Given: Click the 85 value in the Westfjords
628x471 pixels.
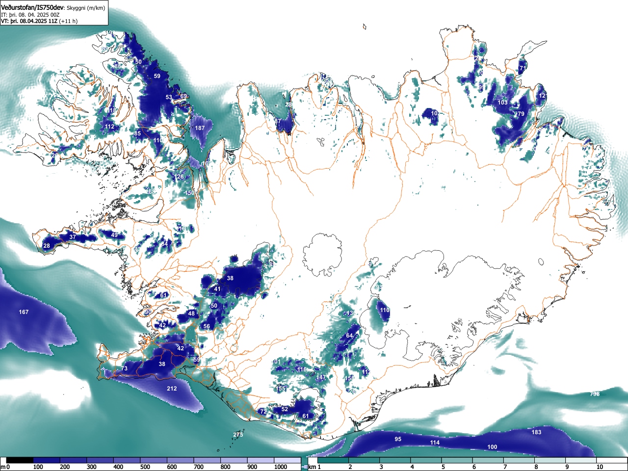Looking at the screenshot, I should [137, 133].
